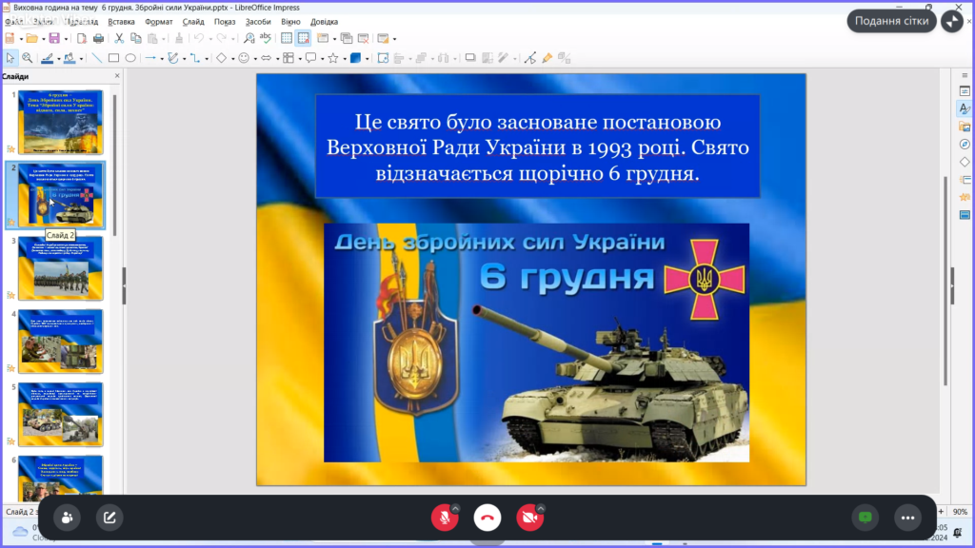Toggle the Display Grid button
The image size is (975, 548).
pos(287,38)
